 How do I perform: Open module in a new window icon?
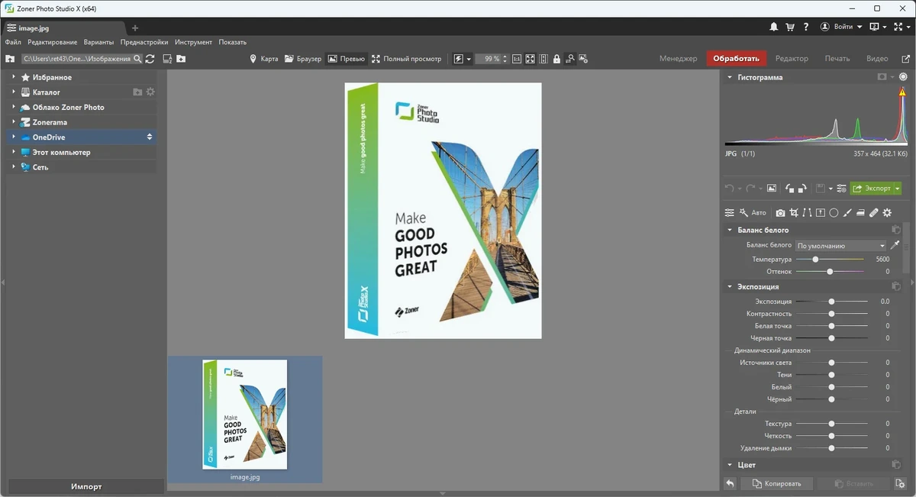905,59
